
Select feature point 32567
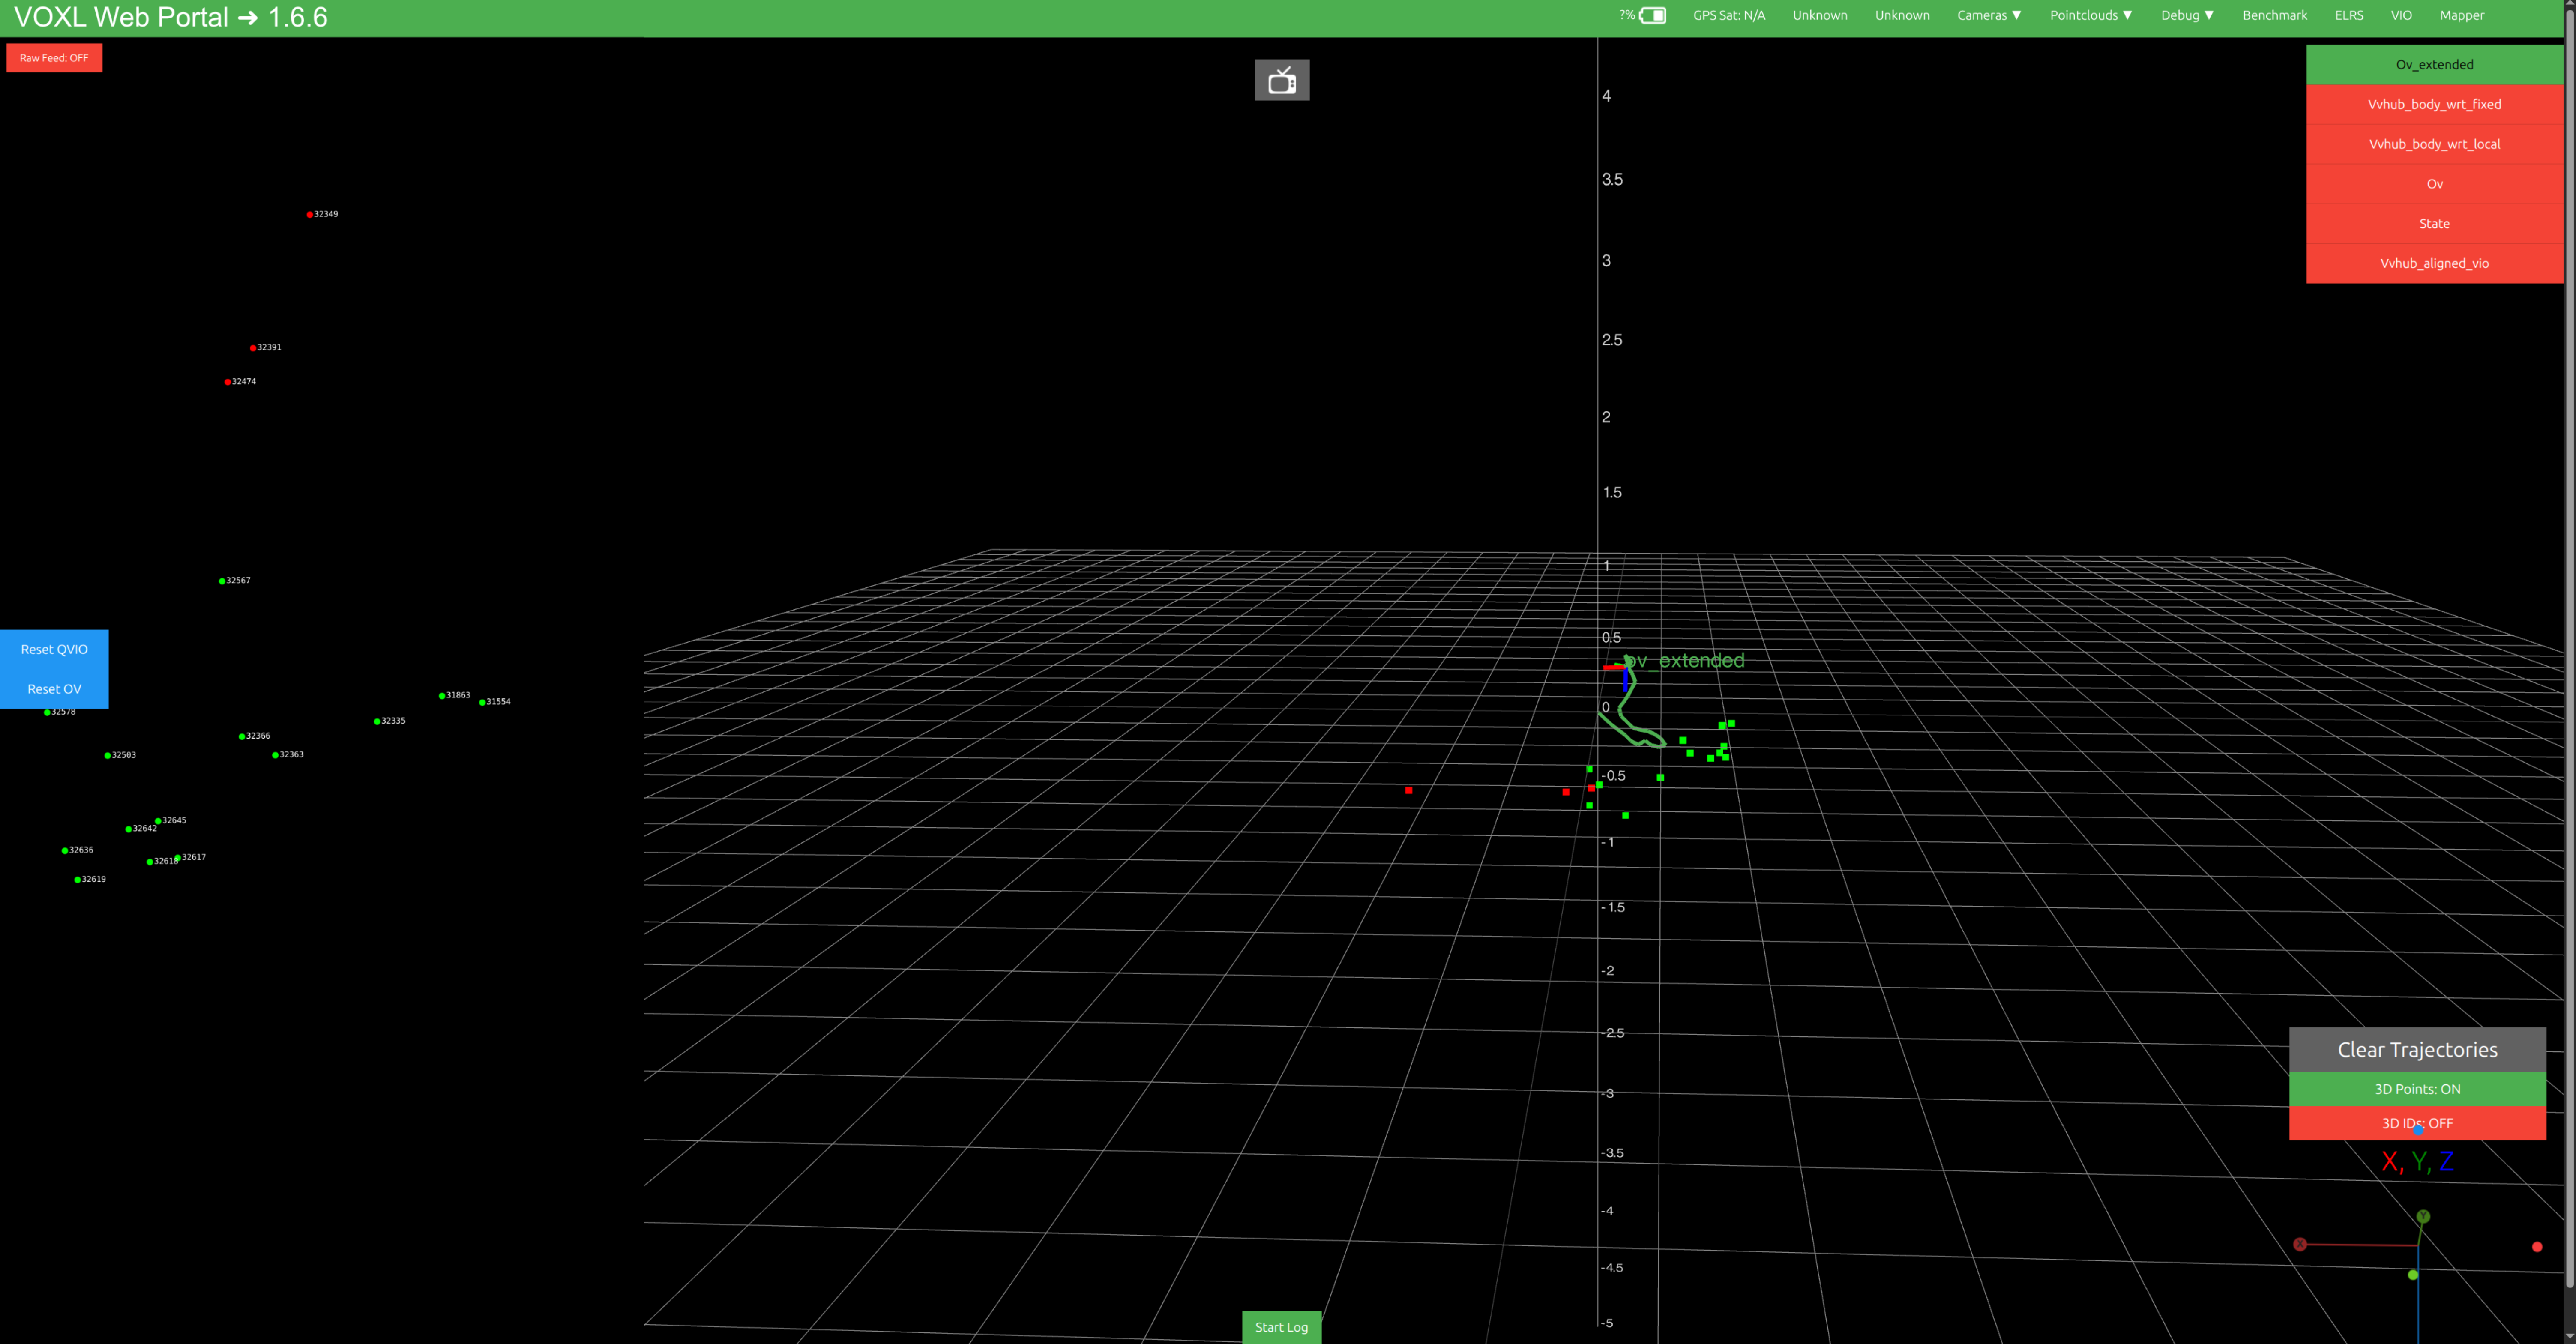222,581
